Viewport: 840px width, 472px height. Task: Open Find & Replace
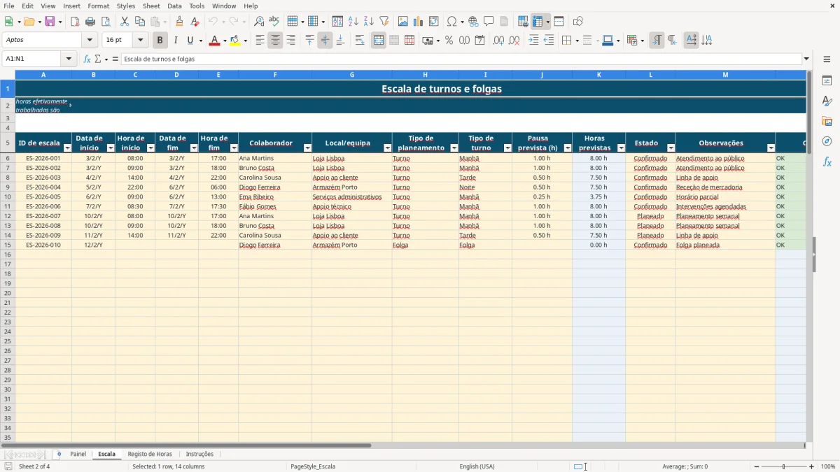tap(259, 22)
